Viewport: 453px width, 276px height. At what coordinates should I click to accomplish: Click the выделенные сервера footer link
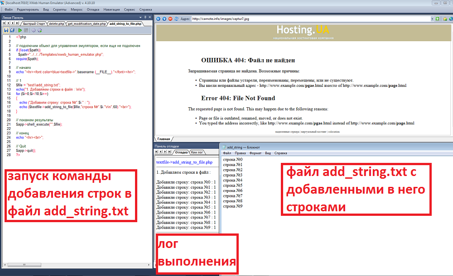(x=288, y=132)
